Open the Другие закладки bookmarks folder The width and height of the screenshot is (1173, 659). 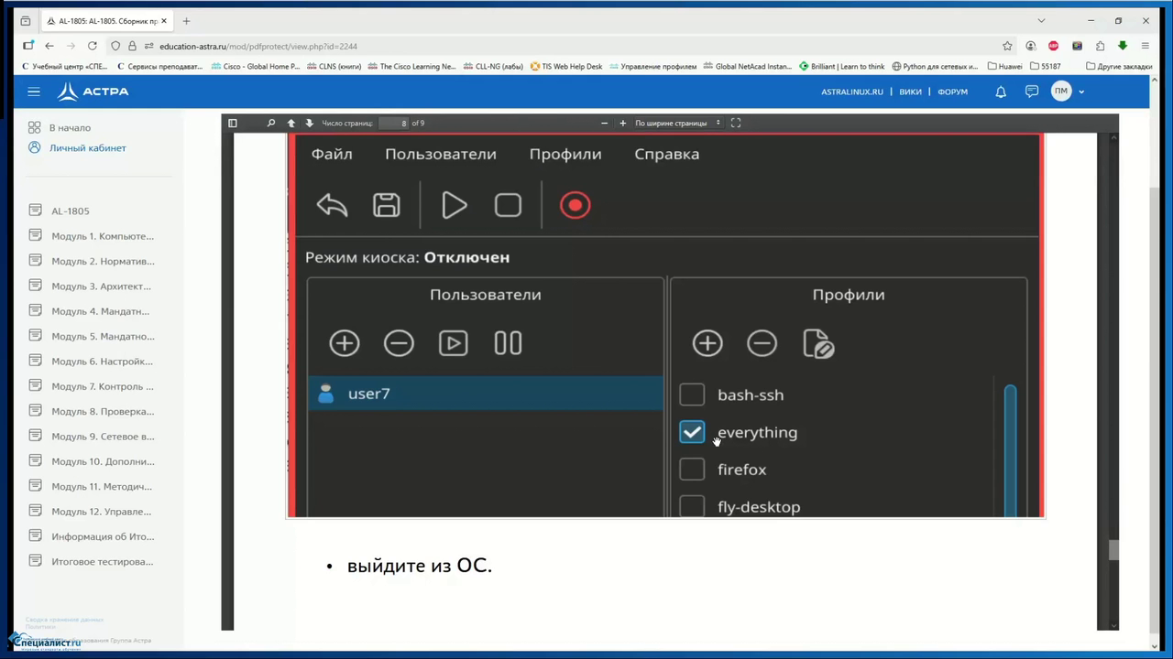[x=1119, y=66]
